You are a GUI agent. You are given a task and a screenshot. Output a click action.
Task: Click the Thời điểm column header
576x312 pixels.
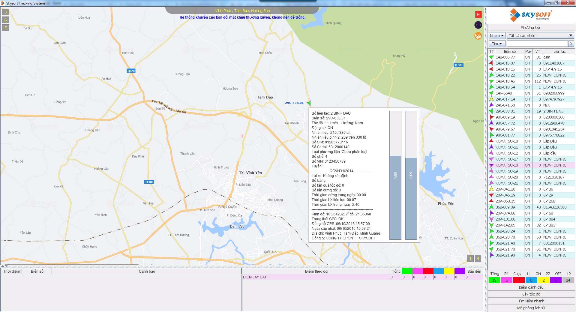(12, 271)
